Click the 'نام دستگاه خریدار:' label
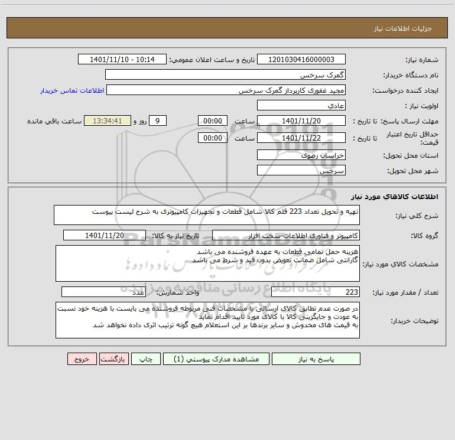455x440 pixels. pyautogui.click(x=411, y=75)
